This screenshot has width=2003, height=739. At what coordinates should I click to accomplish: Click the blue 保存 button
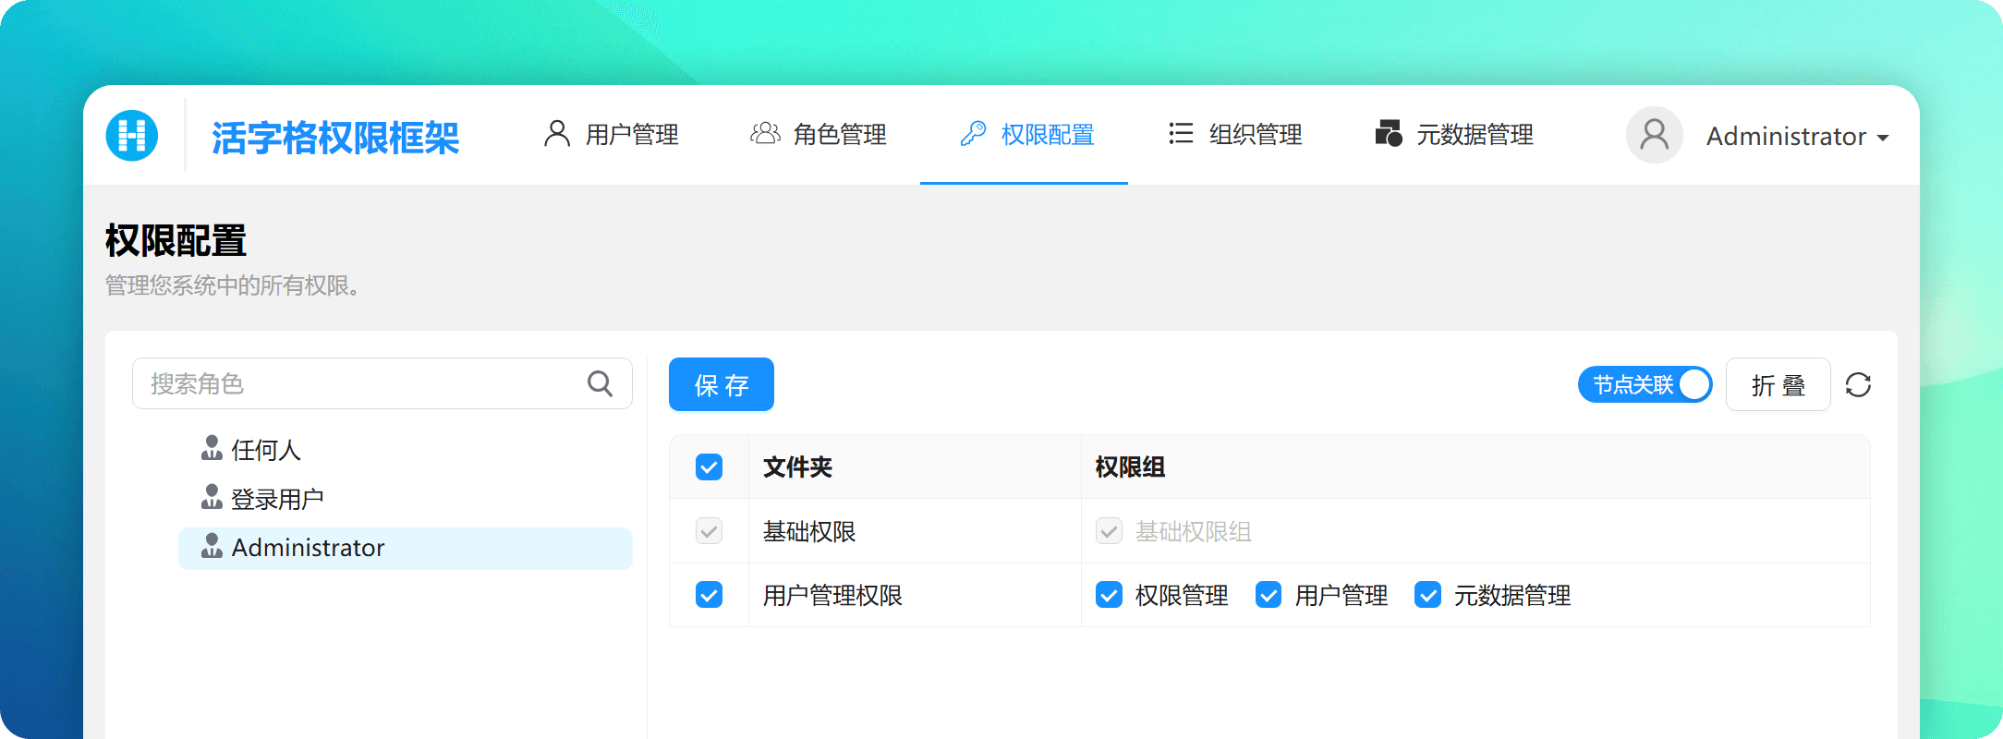[x=722, y=384]
